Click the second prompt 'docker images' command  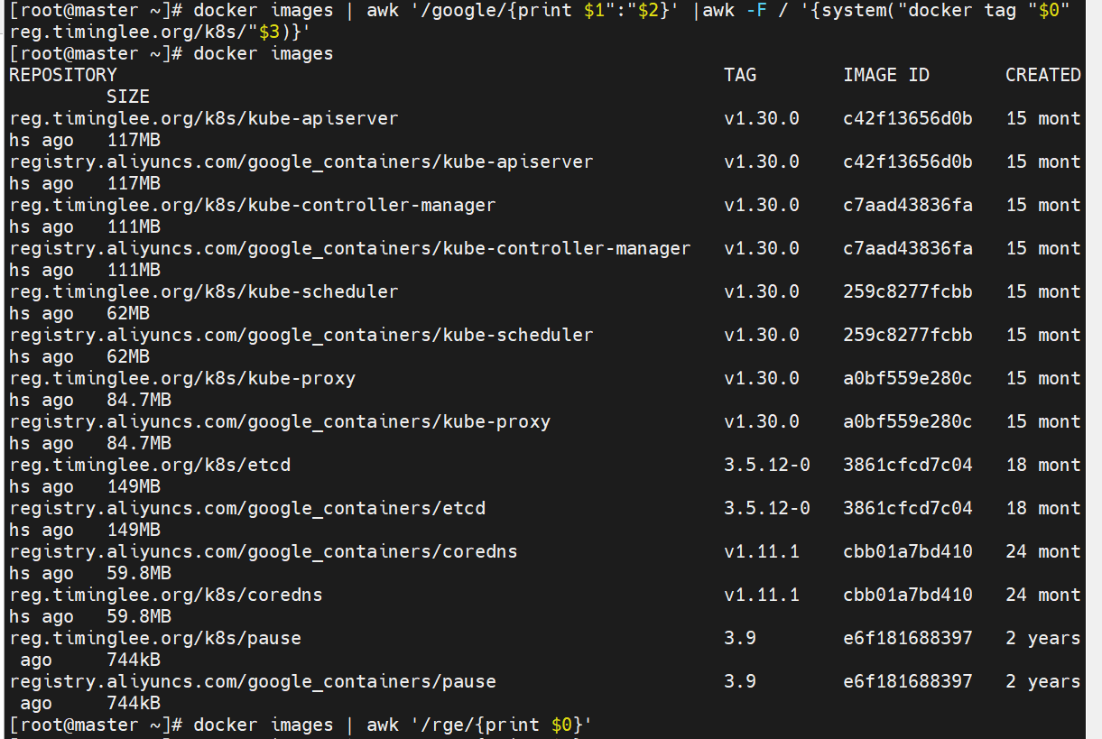(264, 53)
